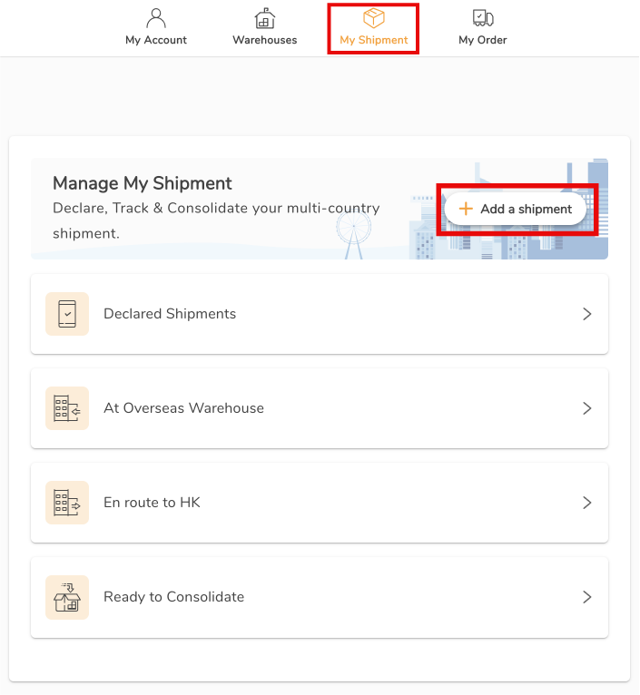Screen dimensions: 640x695
Task: Expand At Overseas Warehouse via chevron arrow
Action: point(587,408)
